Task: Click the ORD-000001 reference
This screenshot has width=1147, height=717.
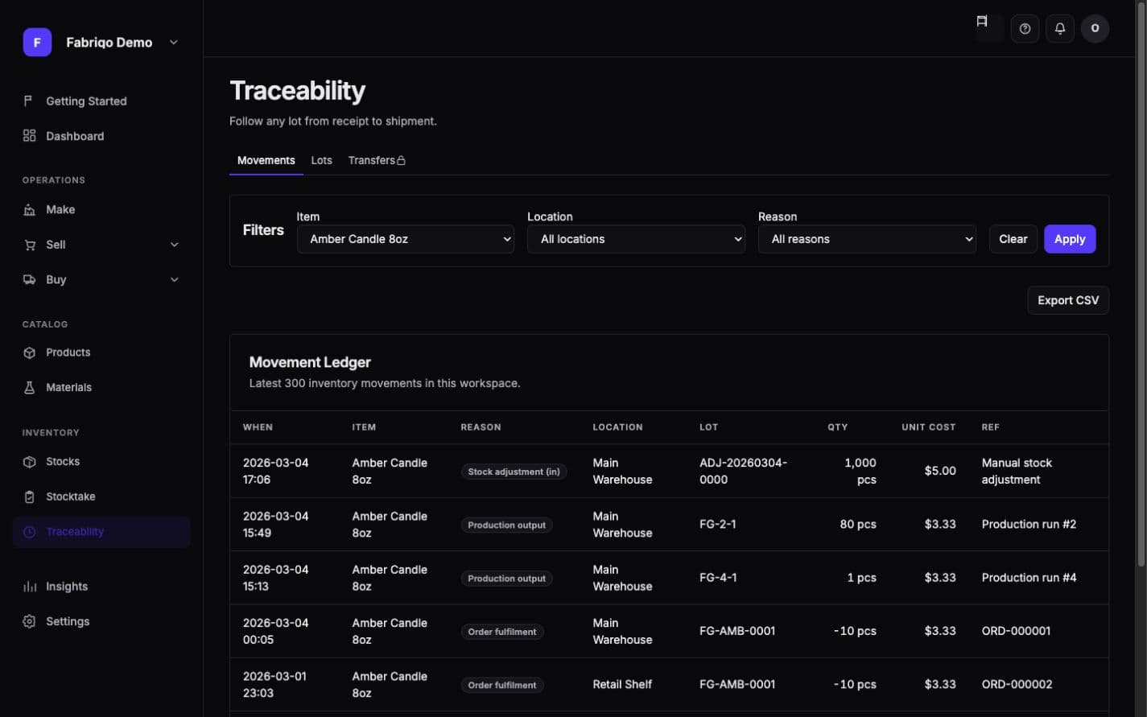Action: click(1016, 631)
